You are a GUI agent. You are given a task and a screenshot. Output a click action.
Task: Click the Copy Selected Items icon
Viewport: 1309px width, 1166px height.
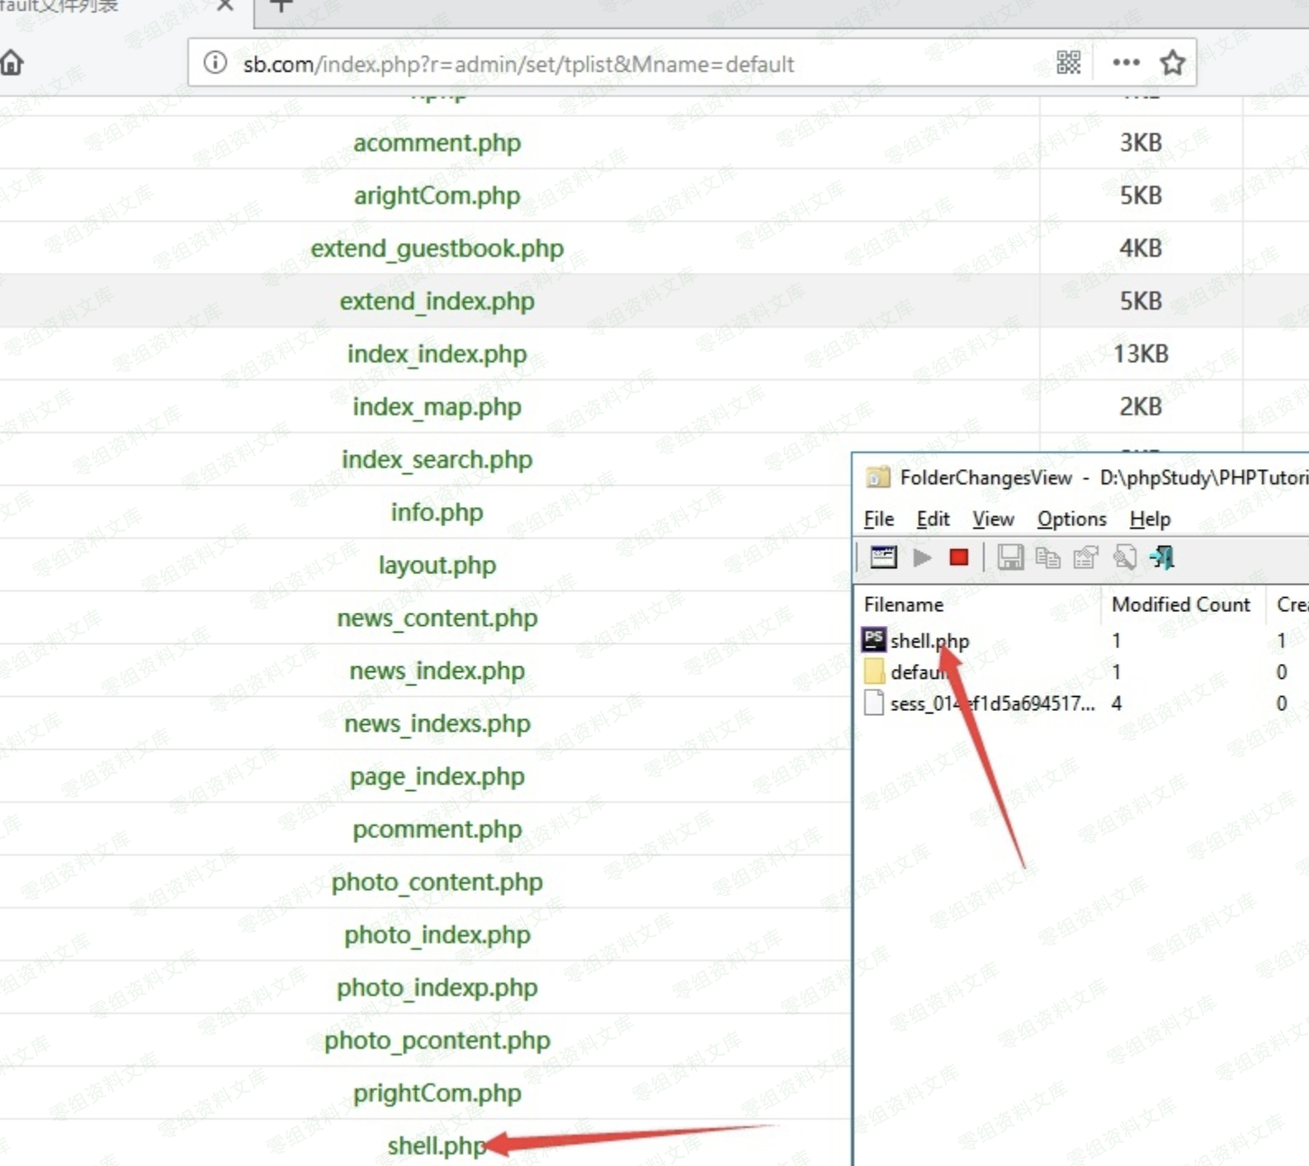point(1047,558)
